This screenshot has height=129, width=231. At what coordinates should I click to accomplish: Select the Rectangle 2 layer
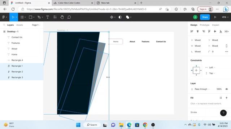[17, 72]
